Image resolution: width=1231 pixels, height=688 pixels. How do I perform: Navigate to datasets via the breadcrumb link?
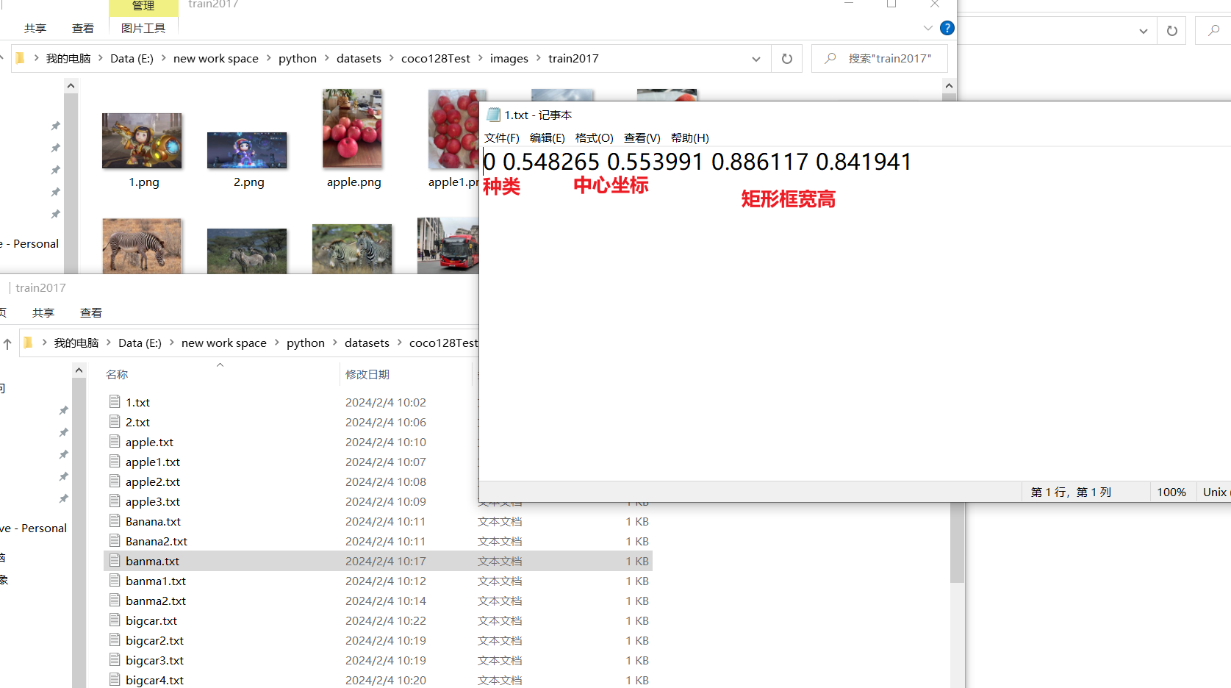(359, 58)
